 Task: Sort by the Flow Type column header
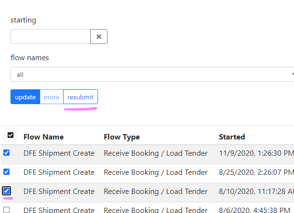[122, 137]
